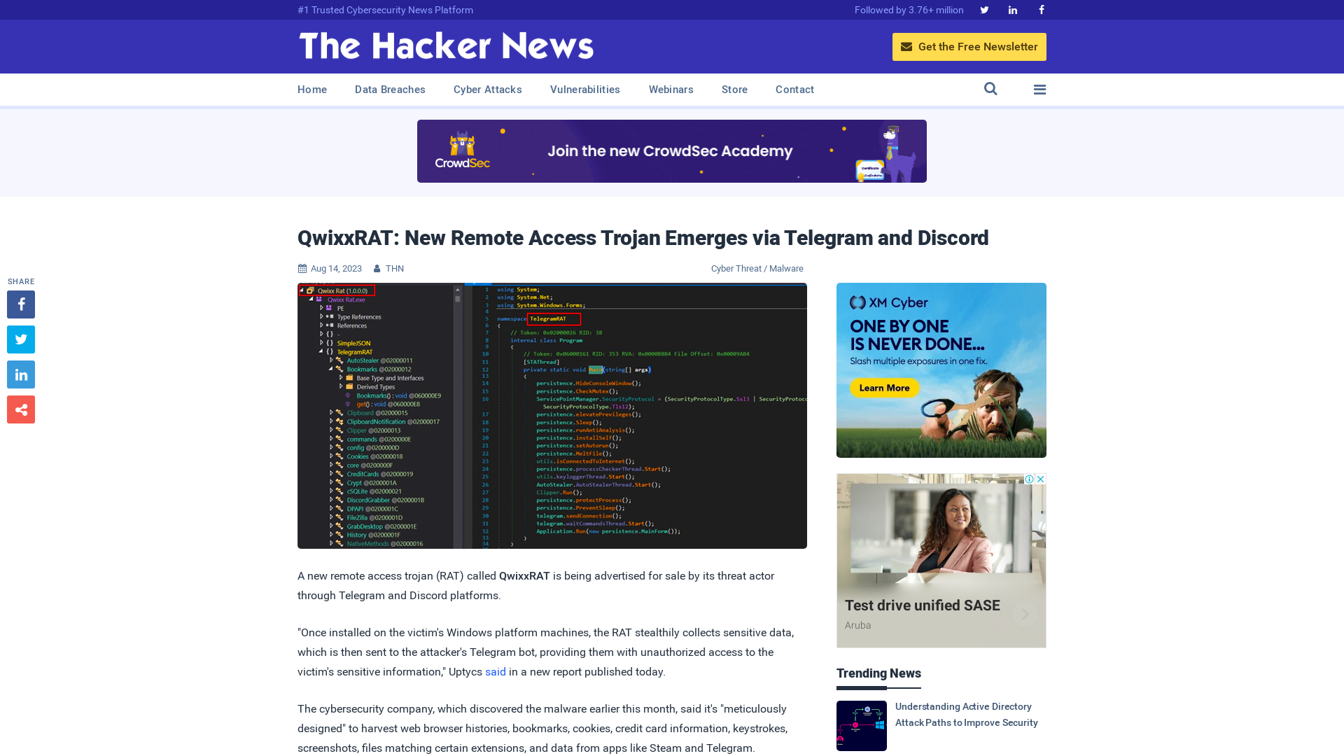Image resolution: width=1344 pixels, height=756 pixels.
Task: Expand the Store navigation dropdown
Action: [734, 90]
